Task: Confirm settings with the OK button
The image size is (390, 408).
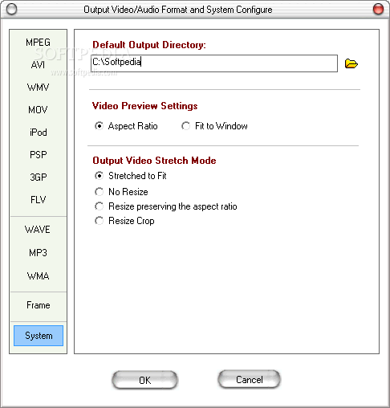Action: click(x=144, y=380)
